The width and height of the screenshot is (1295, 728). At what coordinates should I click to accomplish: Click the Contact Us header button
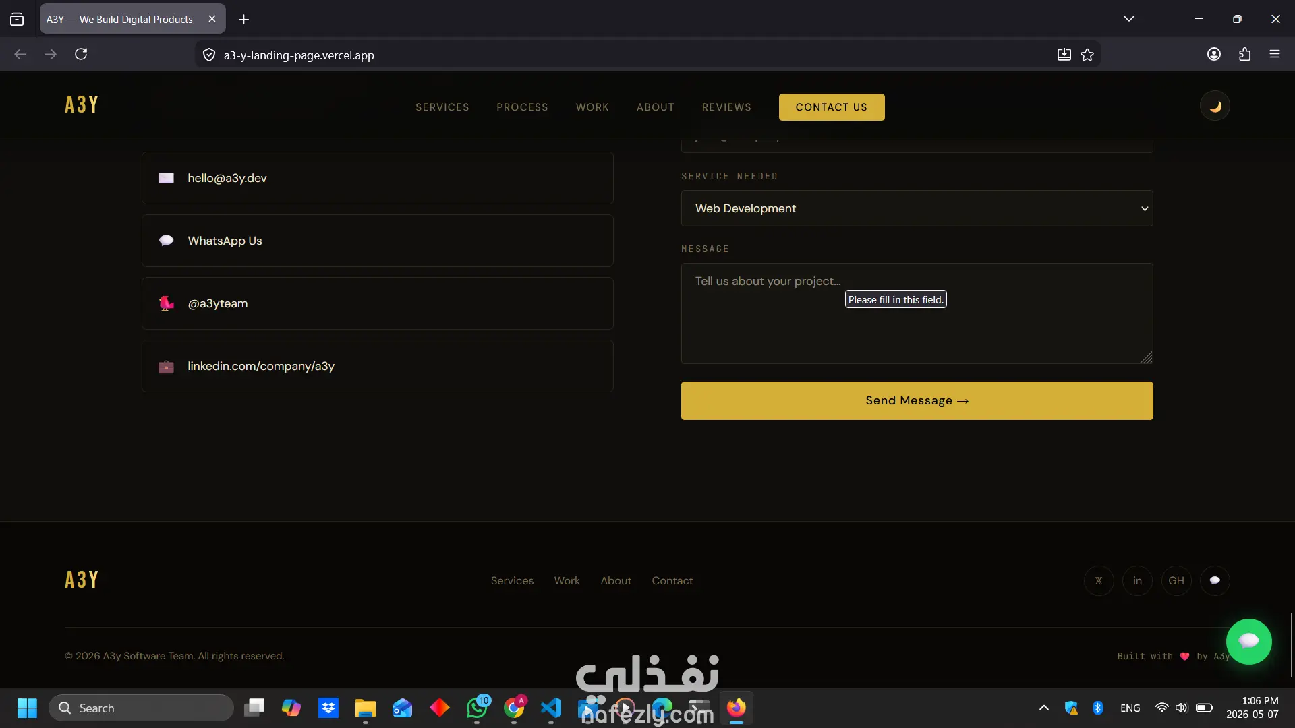(x=832, y=107)
